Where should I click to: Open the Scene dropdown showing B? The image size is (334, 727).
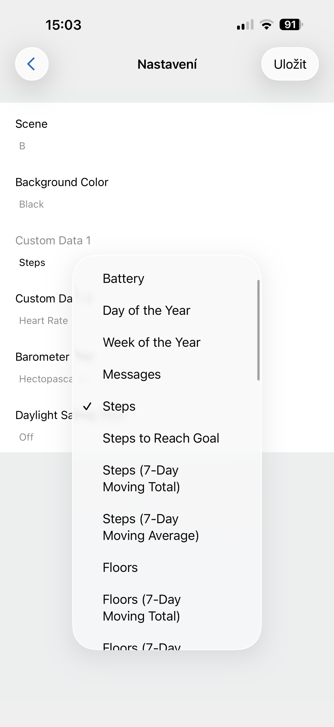pos(23,146)
